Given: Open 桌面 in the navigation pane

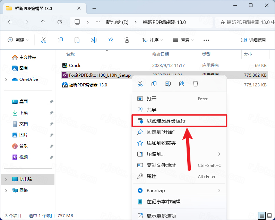Looking at the screenshot, I should (20, 102).
